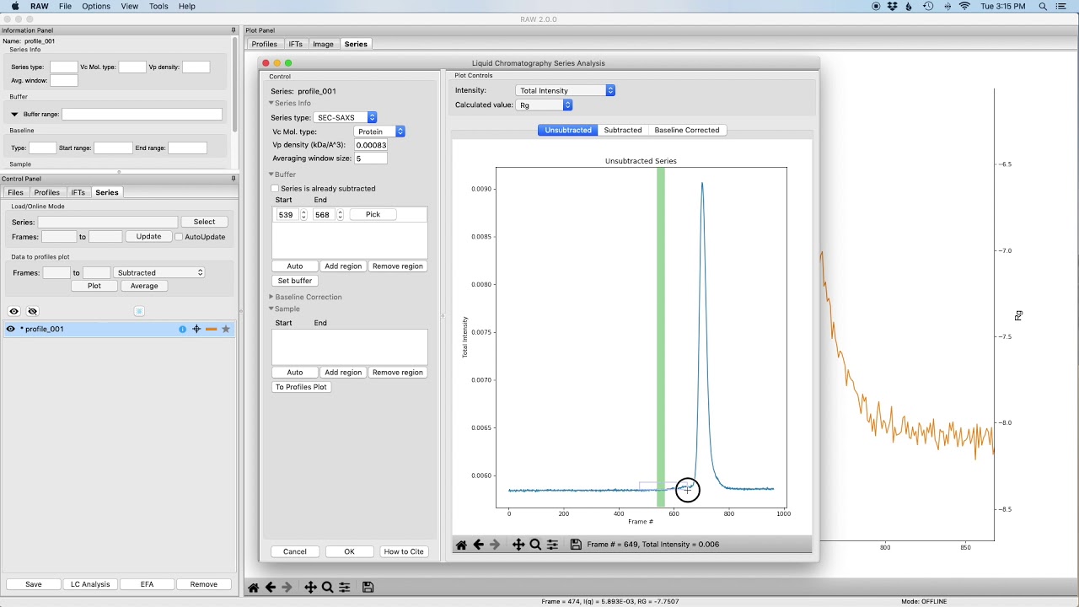Go to previous view in LC plot toolbar

pyautogui.click(x=478, y=545)
